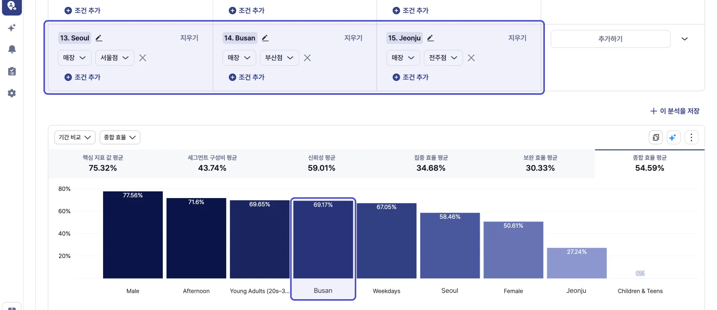Rename the 15. Jeonju segment
Viewport: 717px width, 310px height.
tap(431, 38)
